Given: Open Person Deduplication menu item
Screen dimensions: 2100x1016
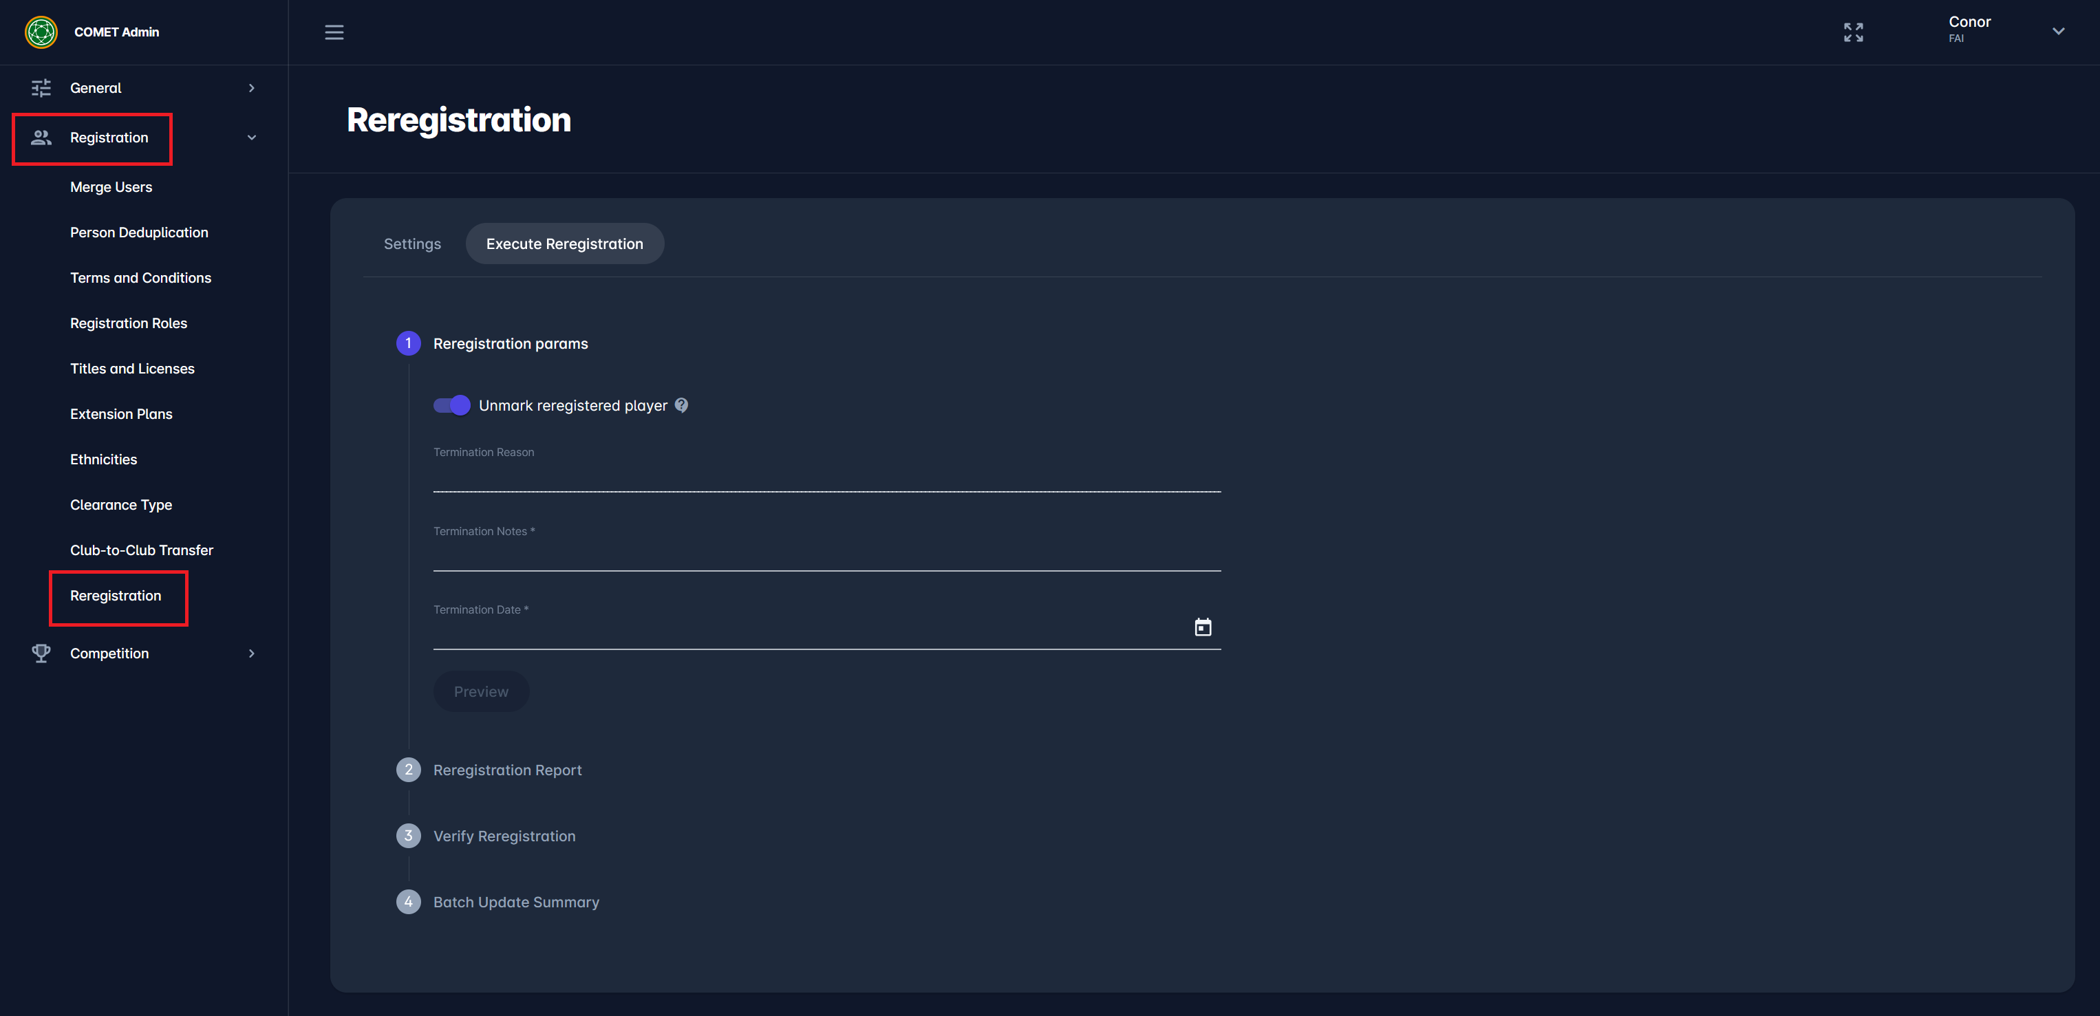Looking at the screenshot, I should [140, 233].
